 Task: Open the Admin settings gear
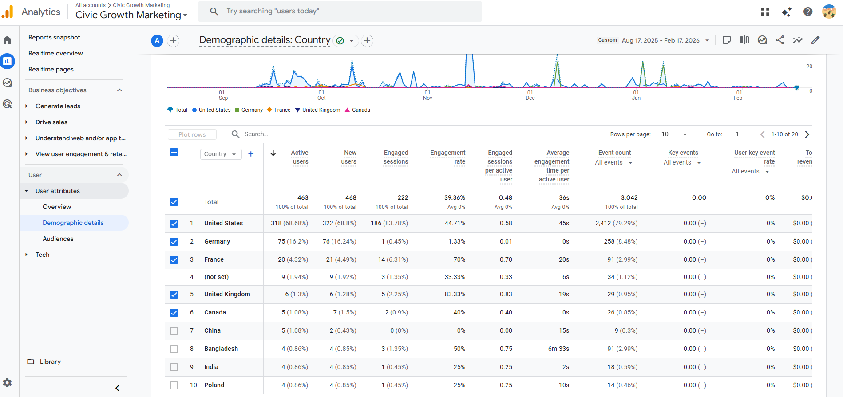click(7, 383)
